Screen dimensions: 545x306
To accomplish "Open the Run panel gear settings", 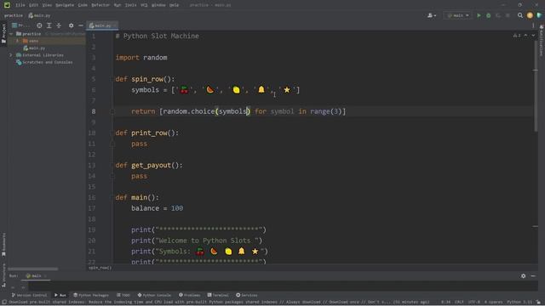I will 523,276.
